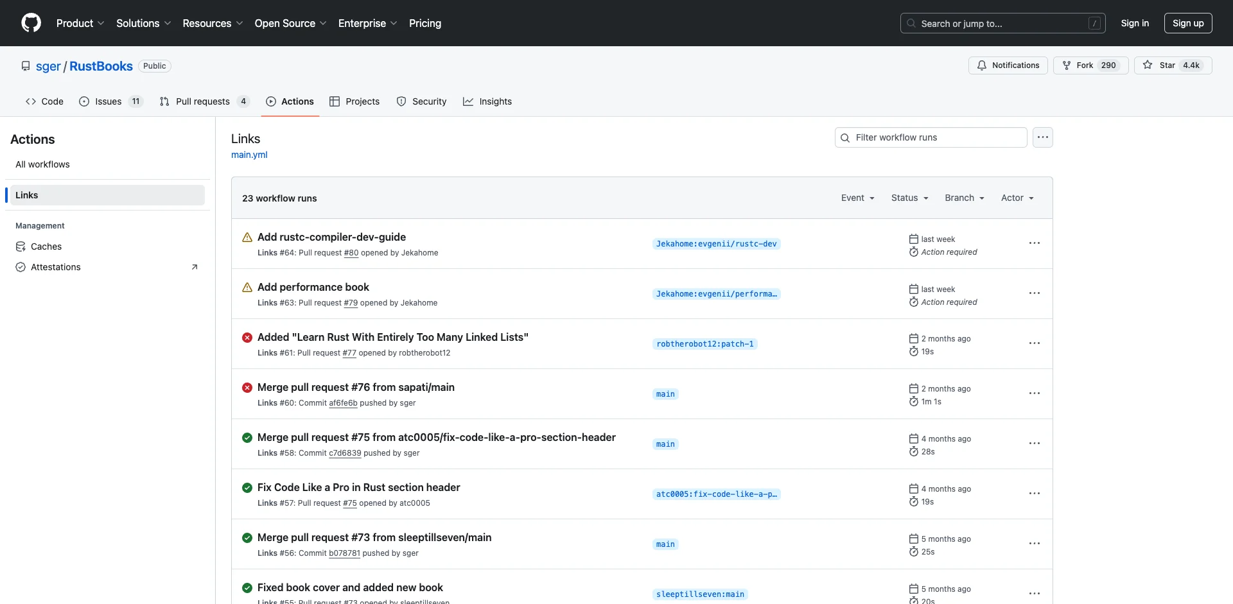Open options menu for pull request #76 merge run
Screen dimensions: 1233x604
pos(1034,393)
